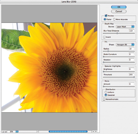Click the OK button
The width and height of the screenshot is (138, 134).
pos(119,7)
